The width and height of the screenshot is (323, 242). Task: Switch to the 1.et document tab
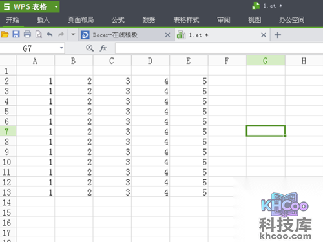pos(222,35)
